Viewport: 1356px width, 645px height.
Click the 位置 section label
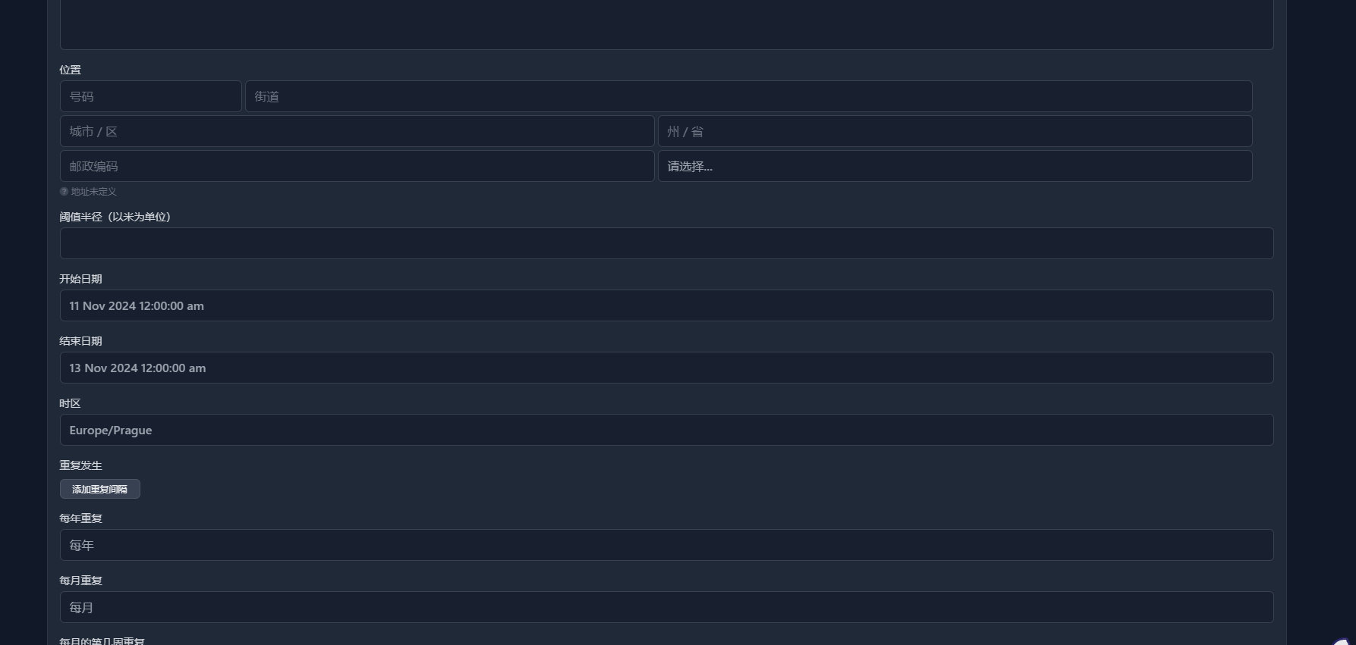click(70, 70)
